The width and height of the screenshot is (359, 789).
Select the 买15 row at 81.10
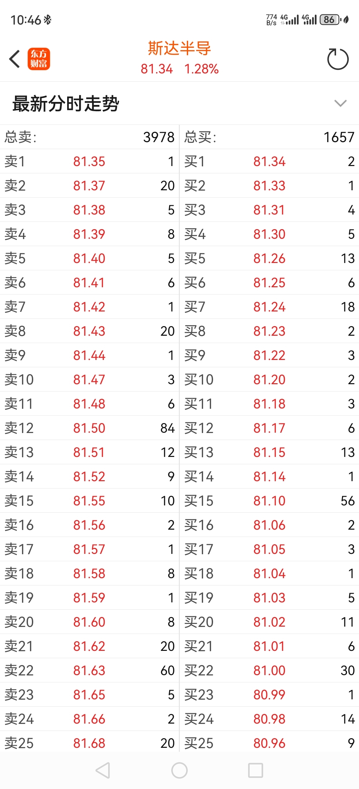[x=270, y=501]
